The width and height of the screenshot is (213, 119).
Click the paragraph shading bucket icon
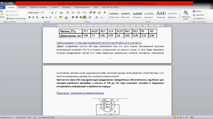coord(96,17)
